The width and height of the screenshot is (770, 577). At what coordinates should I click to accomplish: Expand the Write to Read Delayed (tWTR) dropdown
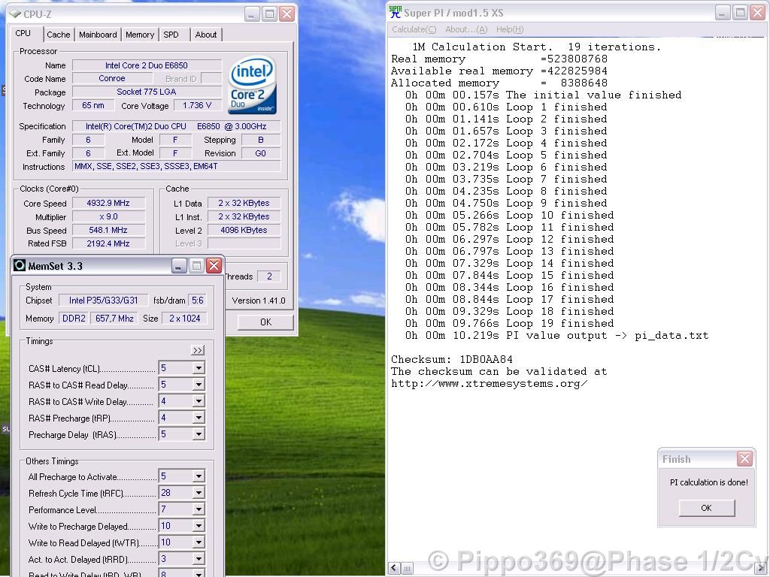(x=199, y=542)
